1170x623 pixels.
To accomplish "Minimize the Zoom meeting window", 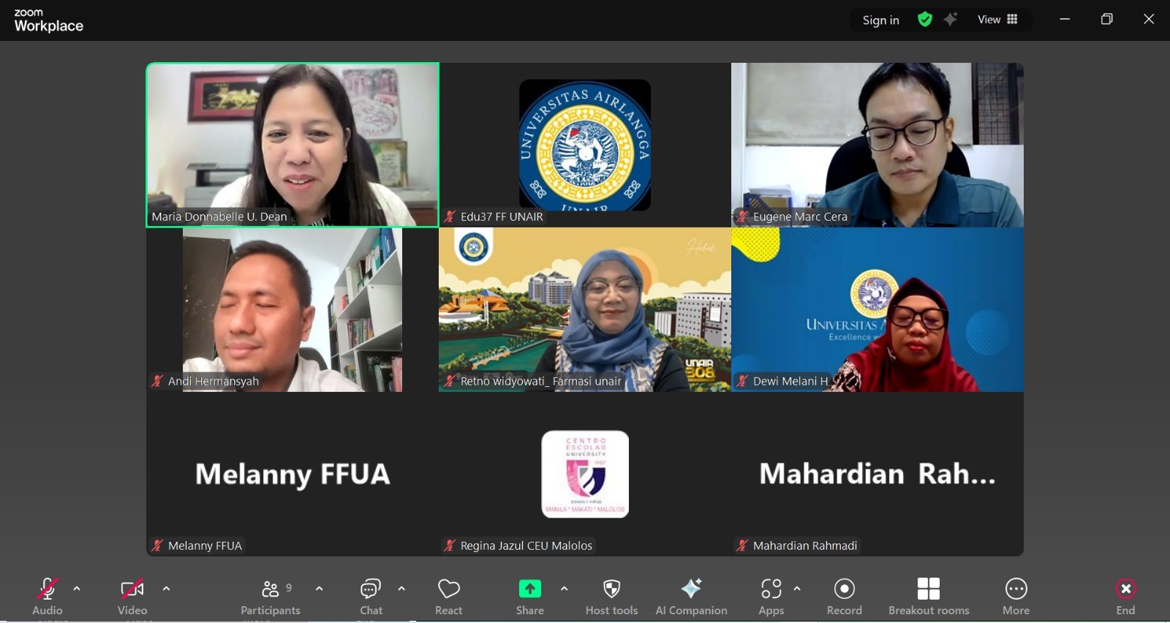I will (1065, 20).
